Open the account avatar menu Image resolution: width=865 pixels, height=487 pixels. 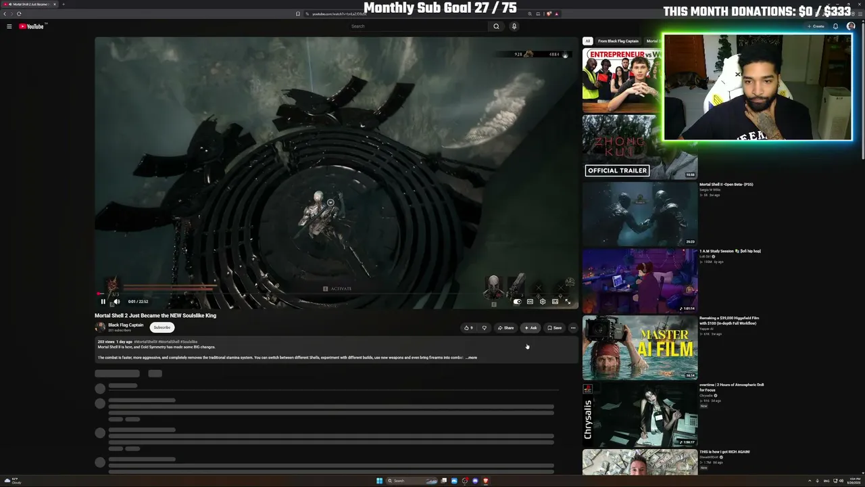[851, 26]
